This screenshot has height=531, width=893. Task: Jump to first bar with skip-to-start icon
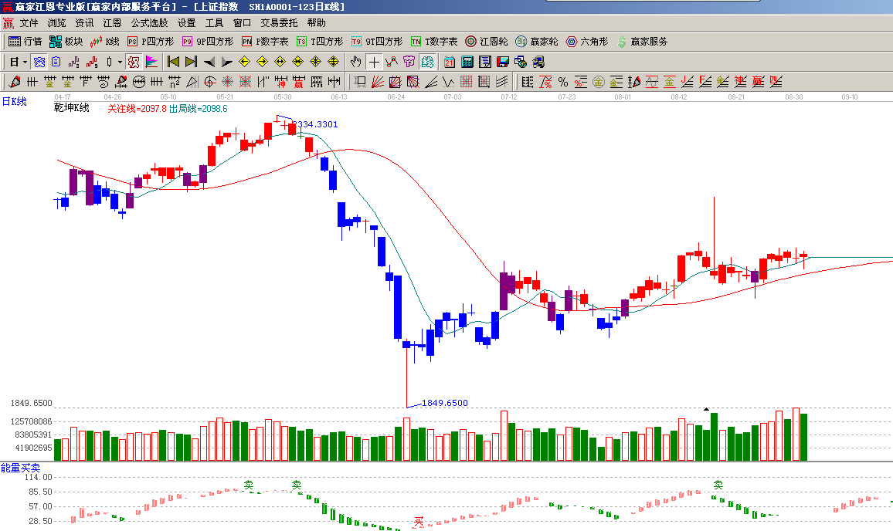click(174, 62)
